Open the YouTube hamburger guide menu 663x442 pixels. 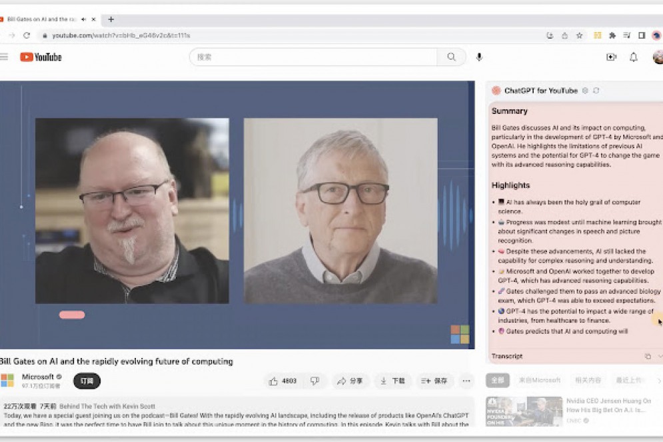tap(4, 57)
